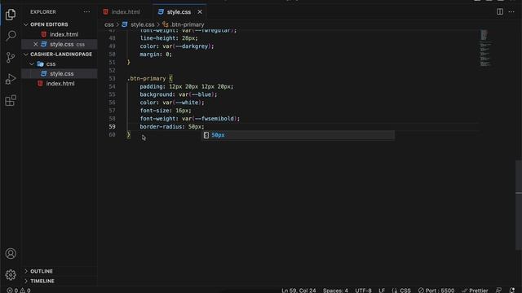This screenshot has height=293, width=522.
Task: Click the Prettier status bar item
Action: [x=475, y=291]
